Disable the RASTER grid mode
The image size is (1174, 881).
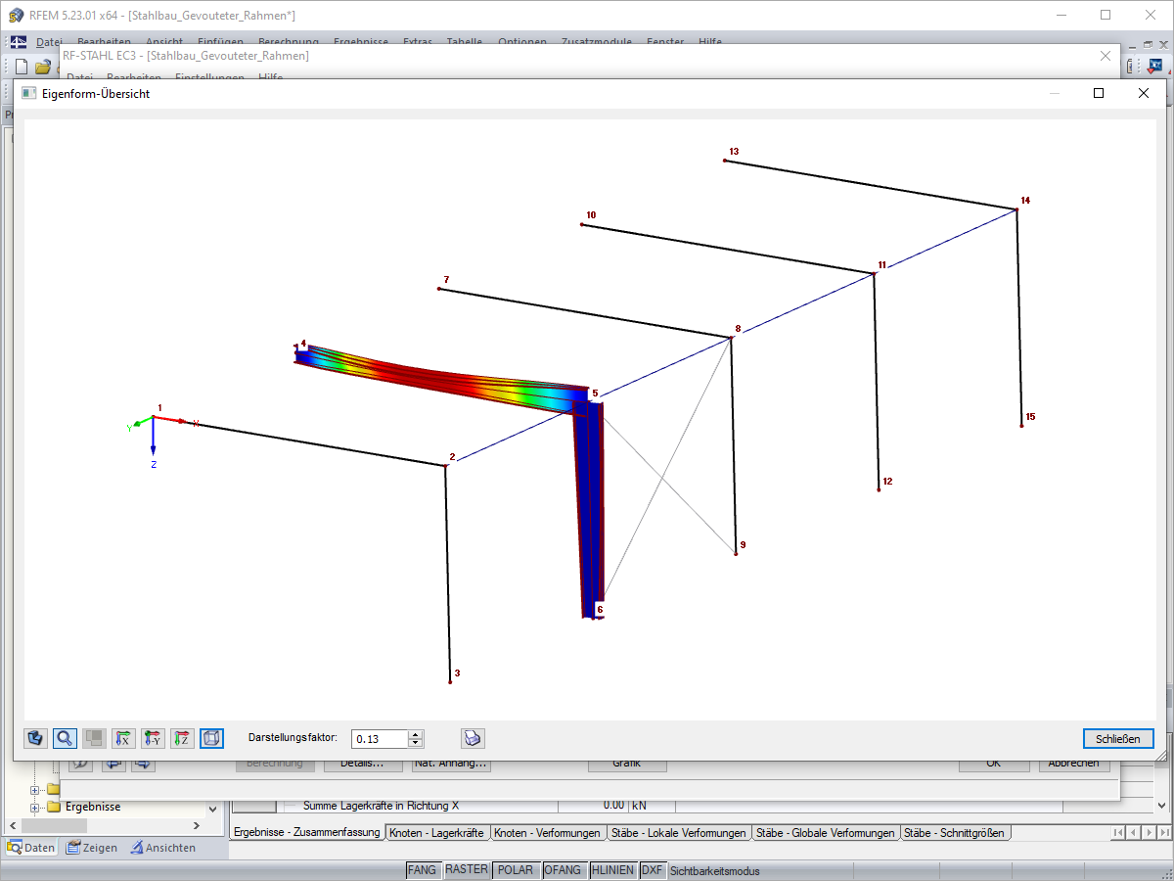tap(467, 869)
